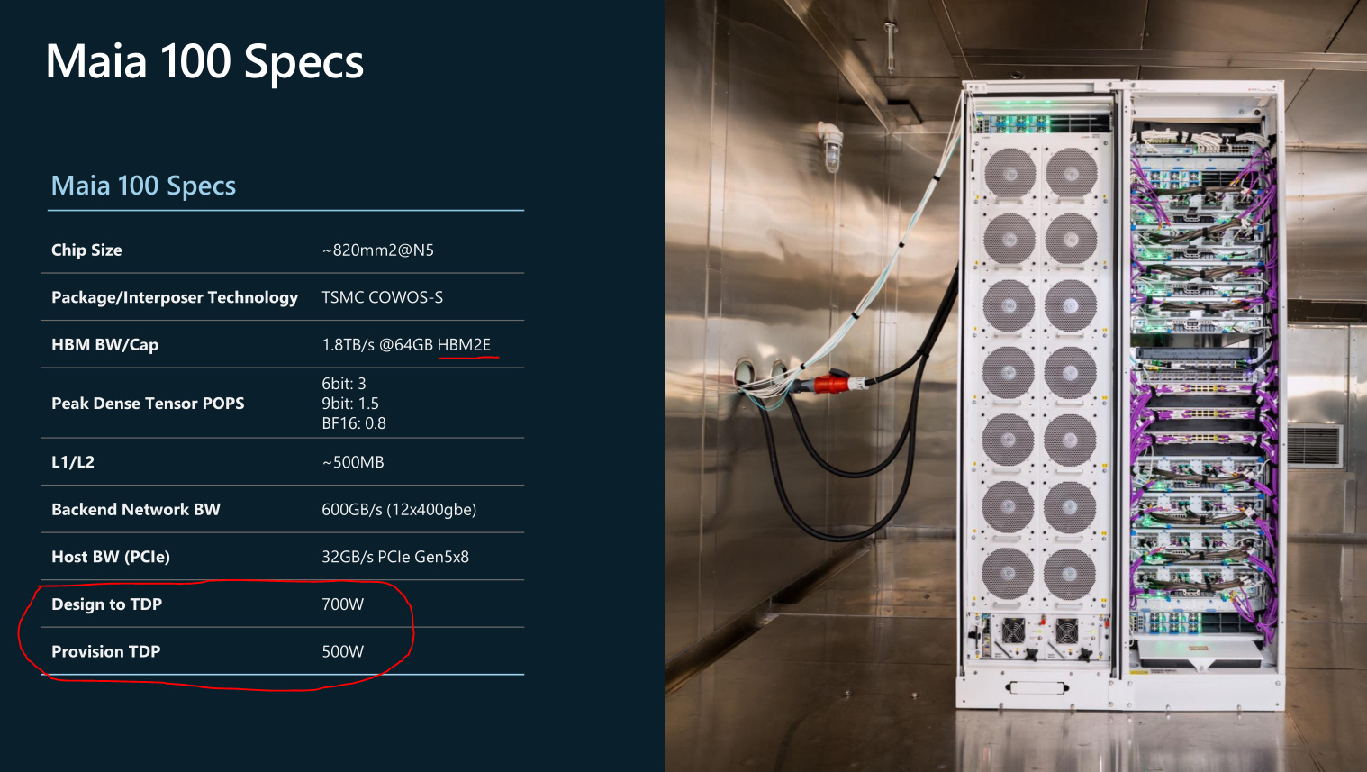Select the '32GB/s PCIe Gen5x8' value
The image size is (1367, 772).
[395, 557]
